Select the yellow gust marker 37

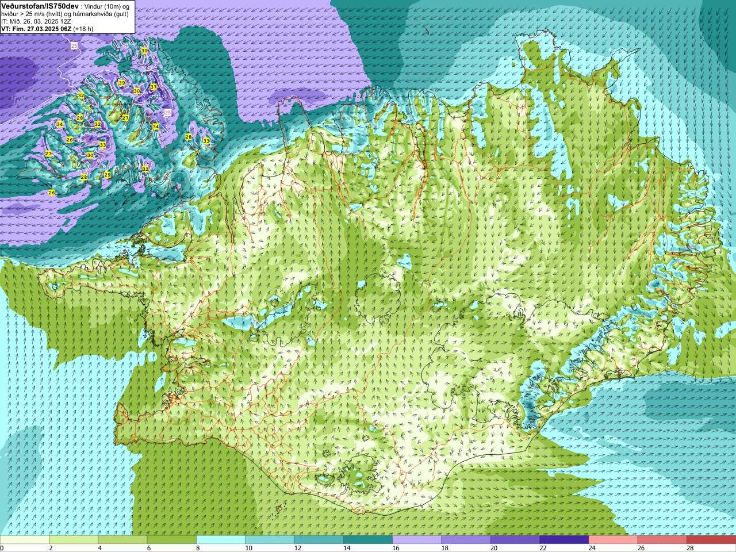(154, 87)
